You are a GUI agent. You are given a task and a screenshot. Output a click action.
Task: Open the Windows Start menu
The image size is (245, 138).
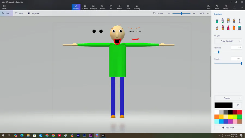(3, 135)
